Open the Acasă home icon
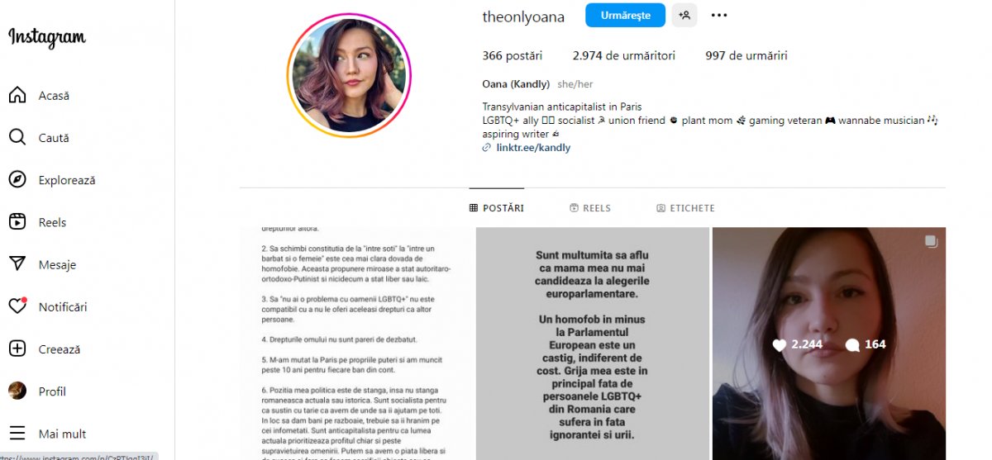Viewport: 992px width, 460px height. pyautogui.click(x=17, y=95)
